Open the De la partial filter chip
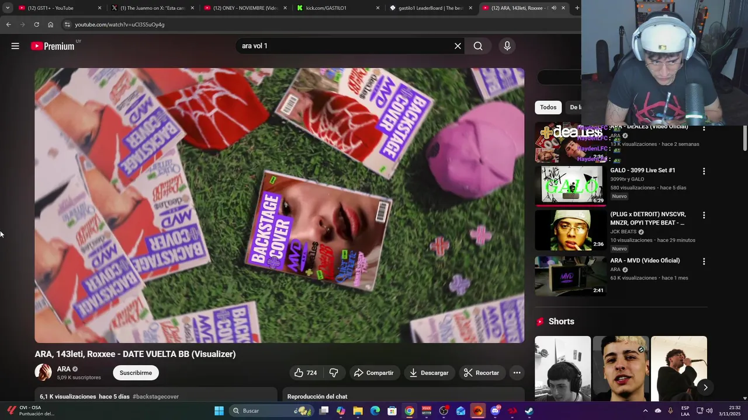The image size is (748, 420). click(574, 107)
